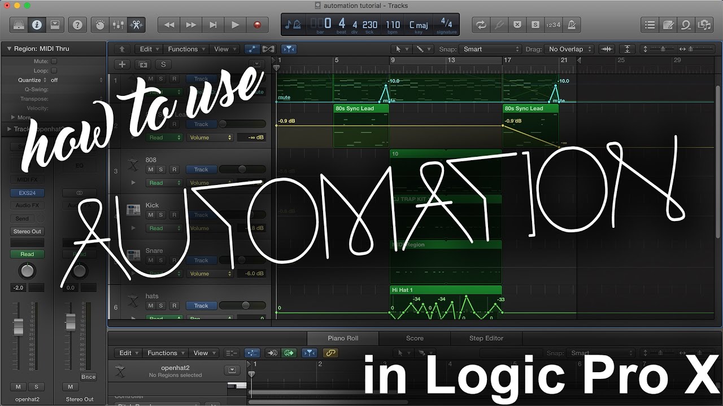Open the Toolbar envelope icon

[x=55, y=25]
